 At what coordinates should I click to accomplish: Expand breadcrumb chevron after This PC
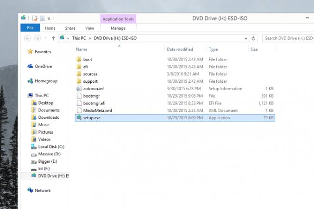pos(90,38)
